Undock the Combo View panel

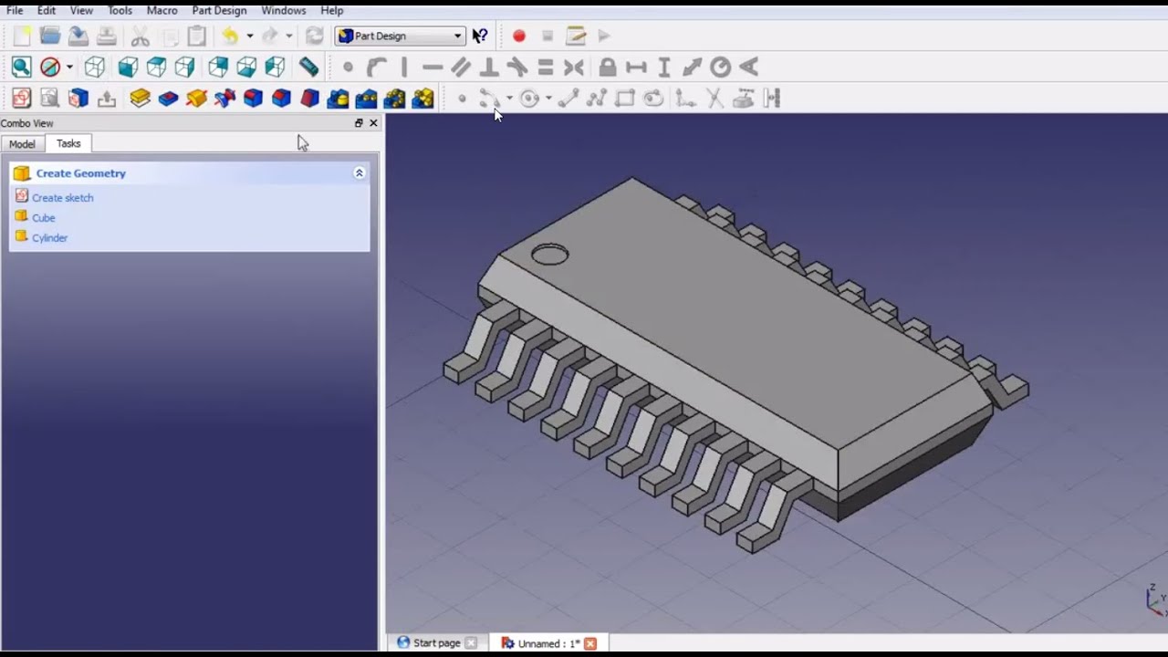359,123
